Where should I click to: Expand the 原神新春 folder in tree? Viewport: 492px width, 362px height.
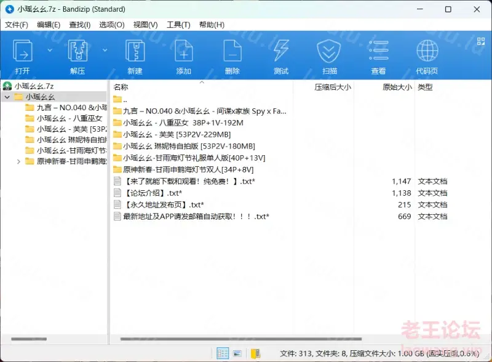[x=18, y=161]
